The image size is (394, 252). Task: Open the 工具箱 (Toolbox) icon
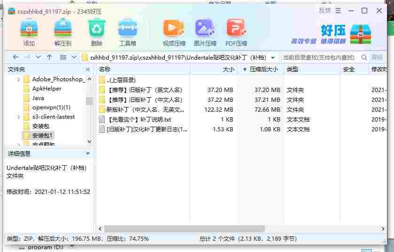click(128, 32)
